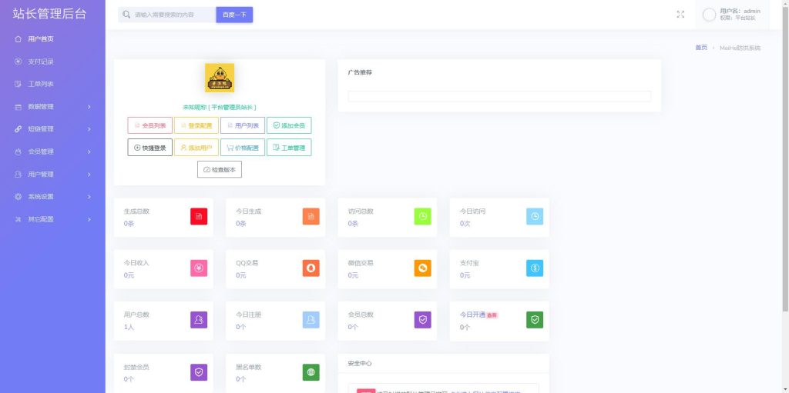Viewport: 789px width, 393px height.
Task: Click the 检查版本 button
Action: point(220,170)
